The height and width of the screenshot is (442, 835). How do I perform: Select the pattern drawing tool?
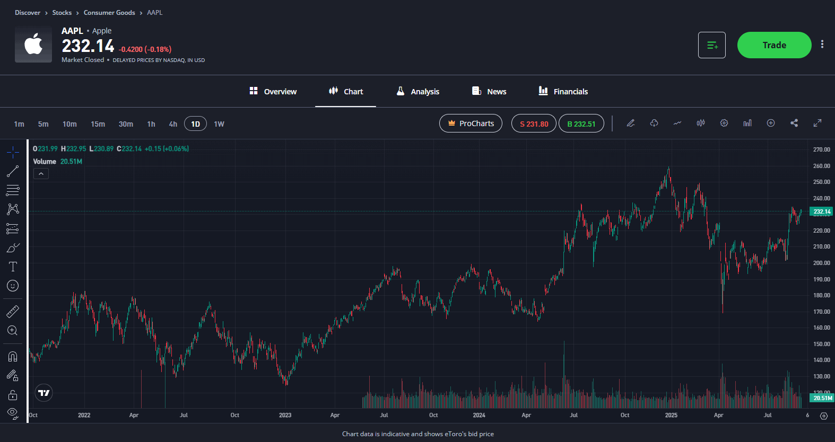[13, 209]
